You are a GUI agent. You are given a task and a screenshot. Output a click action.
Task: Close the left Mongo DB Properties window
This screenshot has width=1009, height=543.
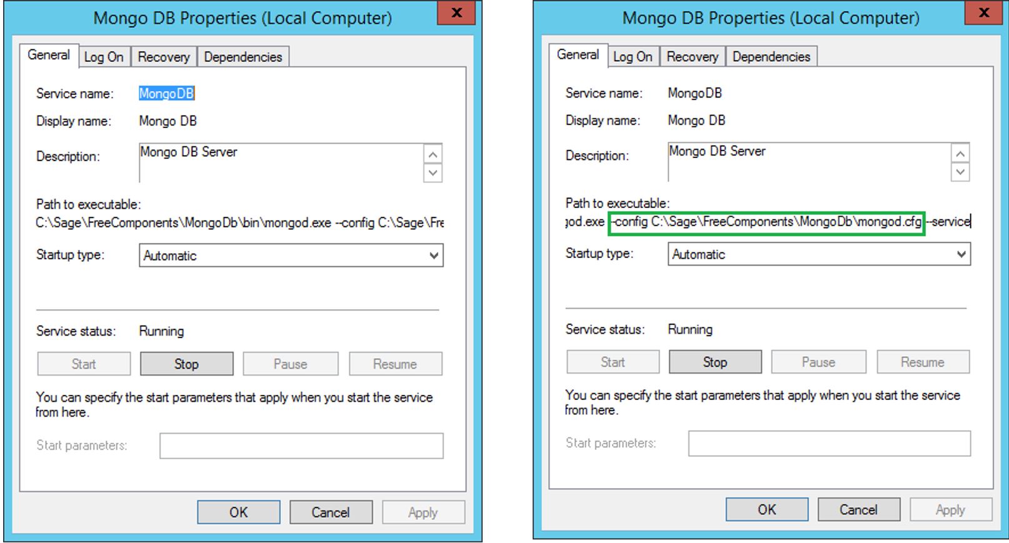click(x=456, y=12)
